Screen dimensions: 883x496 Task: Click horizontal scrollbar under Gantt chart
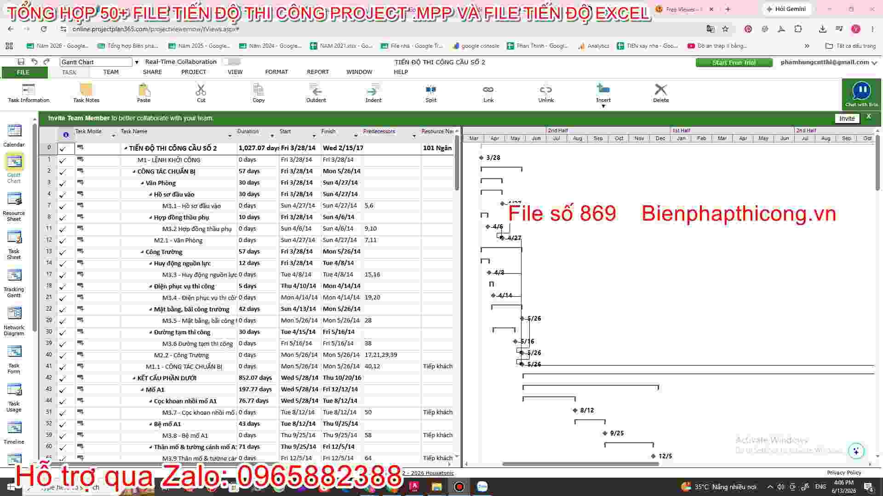(x=580, y=464)
